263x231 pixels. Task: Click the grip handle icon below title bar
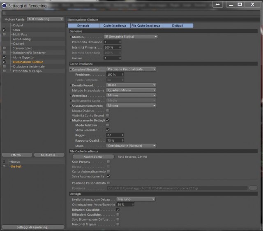click(x=5, y=13)
